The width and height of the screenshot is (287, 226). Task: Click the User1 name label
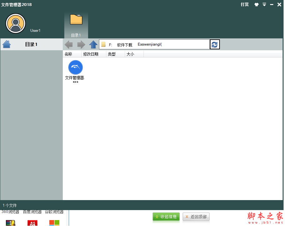pos(35,31)
